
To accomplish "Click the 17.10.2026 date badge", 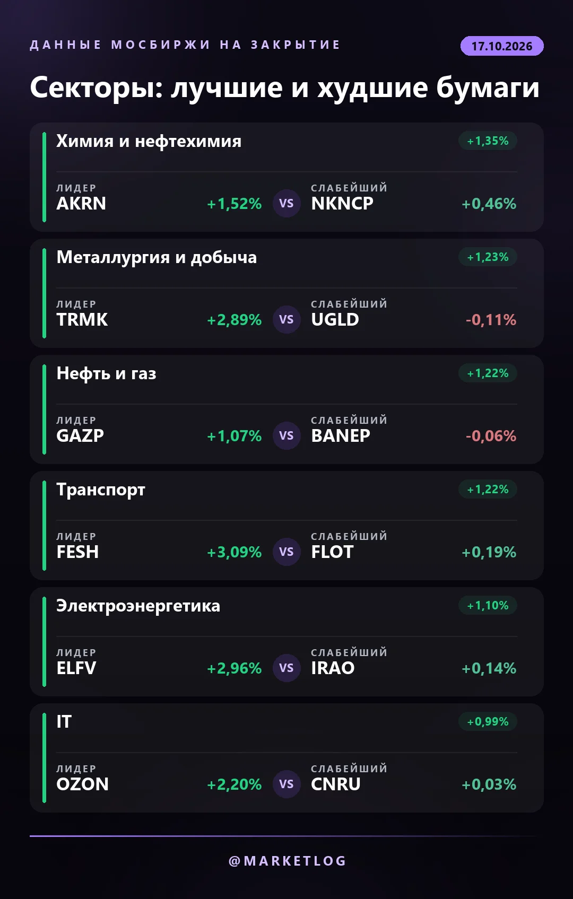I will [x=502, y=46].
